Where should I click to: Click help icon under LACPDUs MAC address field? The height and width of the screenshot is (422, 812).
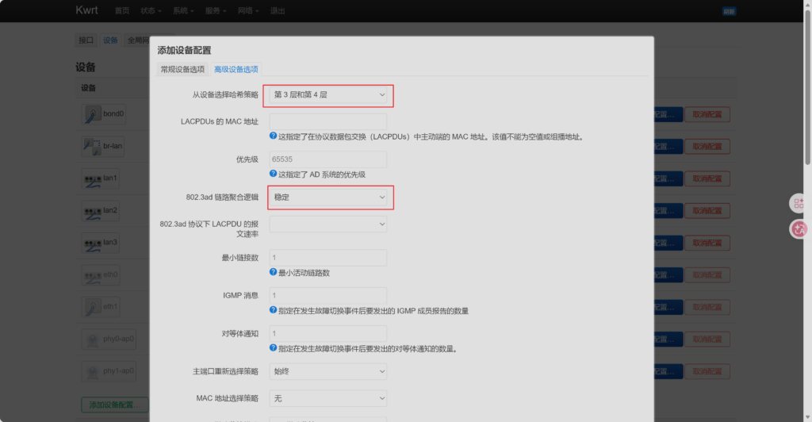tap(274, 136)
